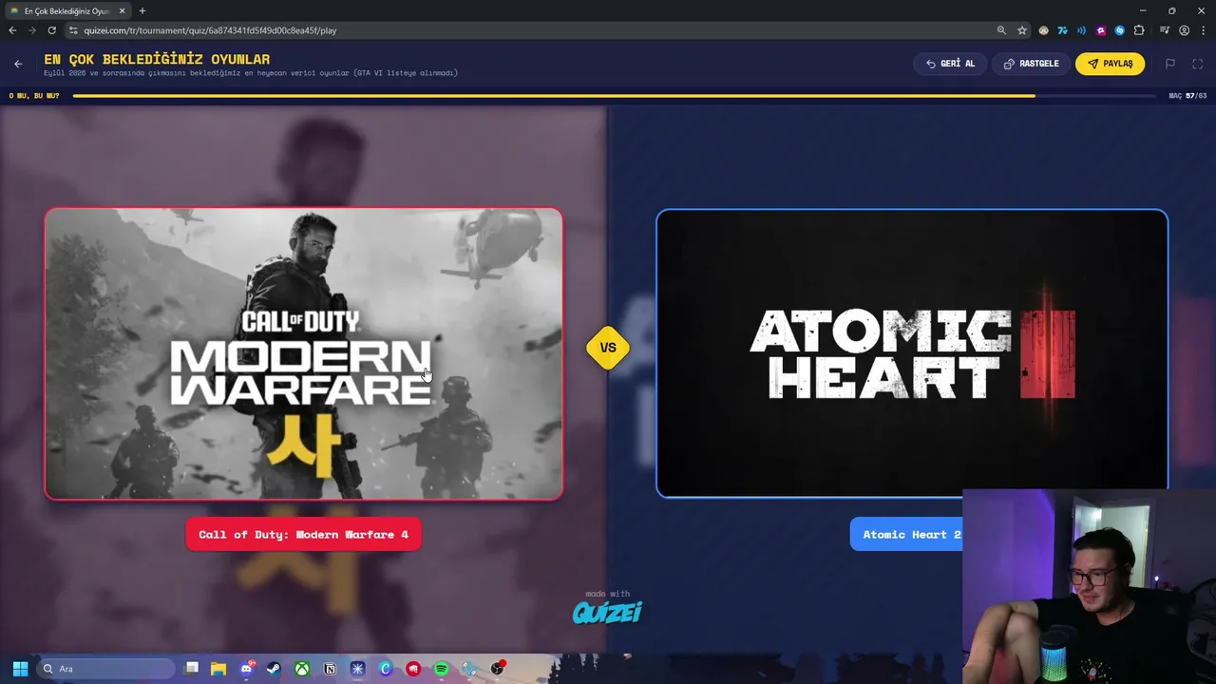This screenshot has width=1216, height=684.
Task: Enter fullscreen with the expand icon
Action: click(1197, 64)
